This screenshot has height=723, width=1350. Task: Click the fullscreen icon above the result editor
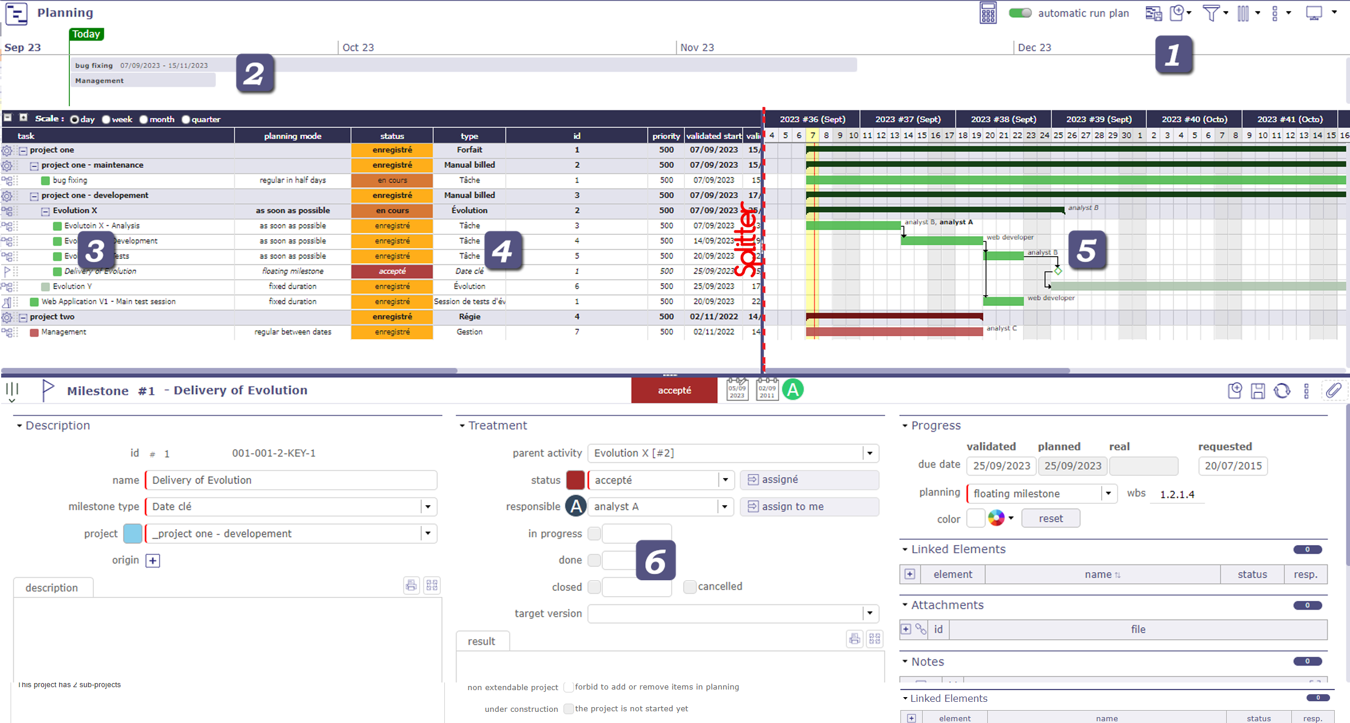[875, 638]
